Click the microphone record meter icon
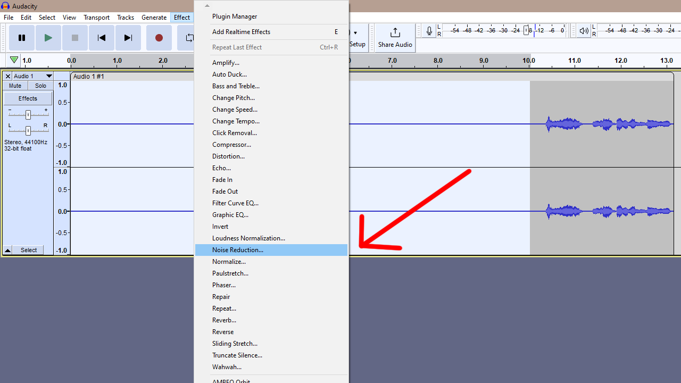Image resolution: width=681 pixels, height=383 pixels. click(x=429, y=31)
